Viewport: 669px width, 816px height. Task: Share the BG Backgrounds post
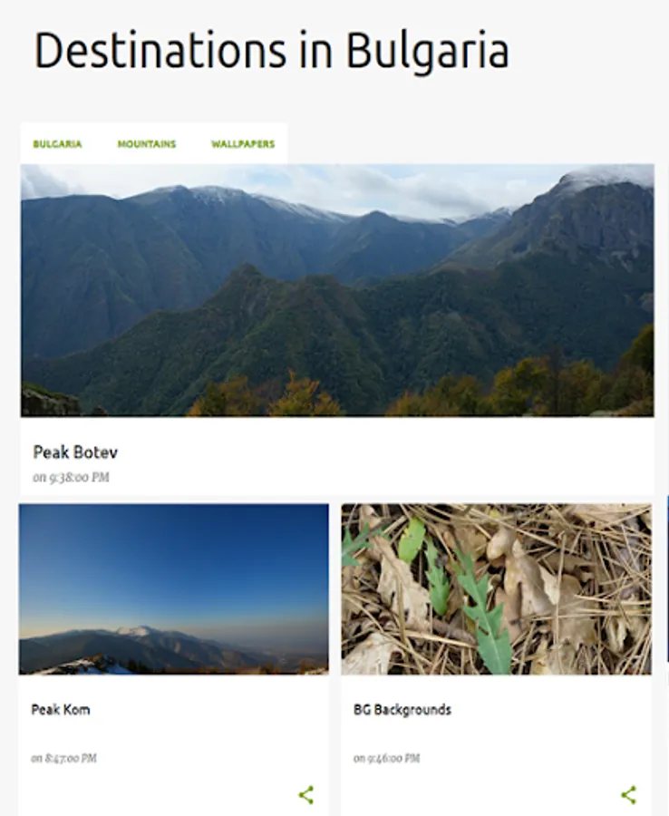[628, 794]
